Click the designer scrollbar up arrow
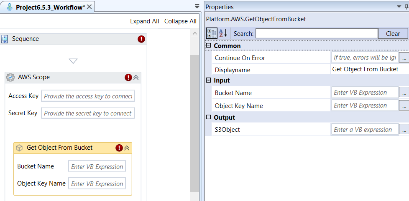Viewport: 409px width, 201px height. point(194,33)
